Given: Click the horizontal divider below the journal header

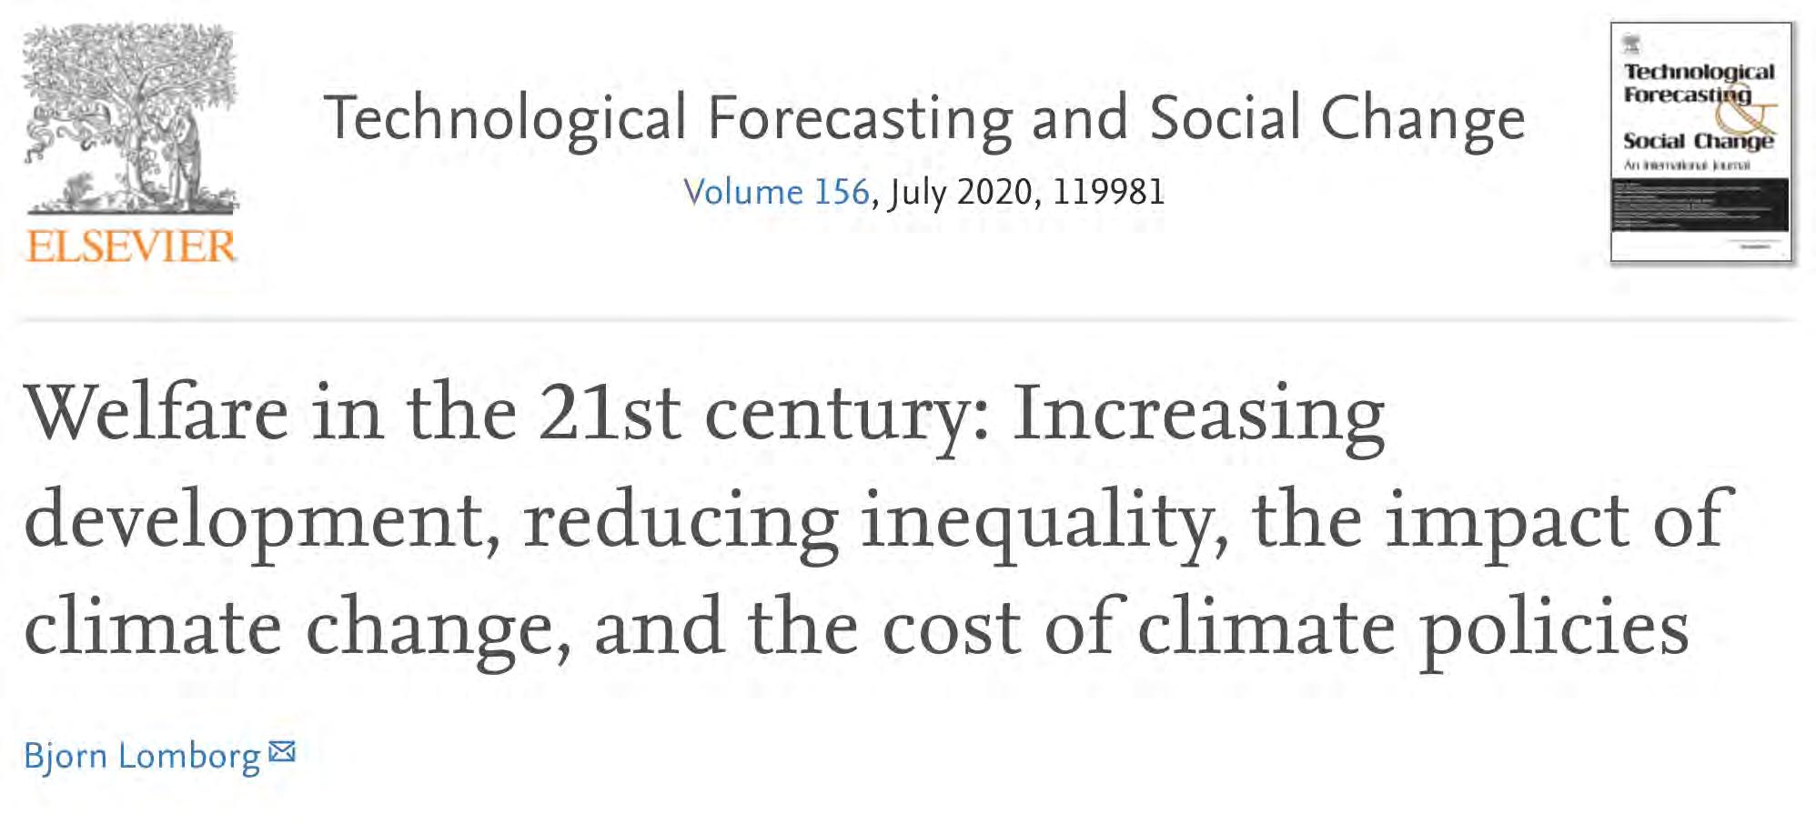Looking at the screenshot, I should pyautogui.click(x=908, y=319).
